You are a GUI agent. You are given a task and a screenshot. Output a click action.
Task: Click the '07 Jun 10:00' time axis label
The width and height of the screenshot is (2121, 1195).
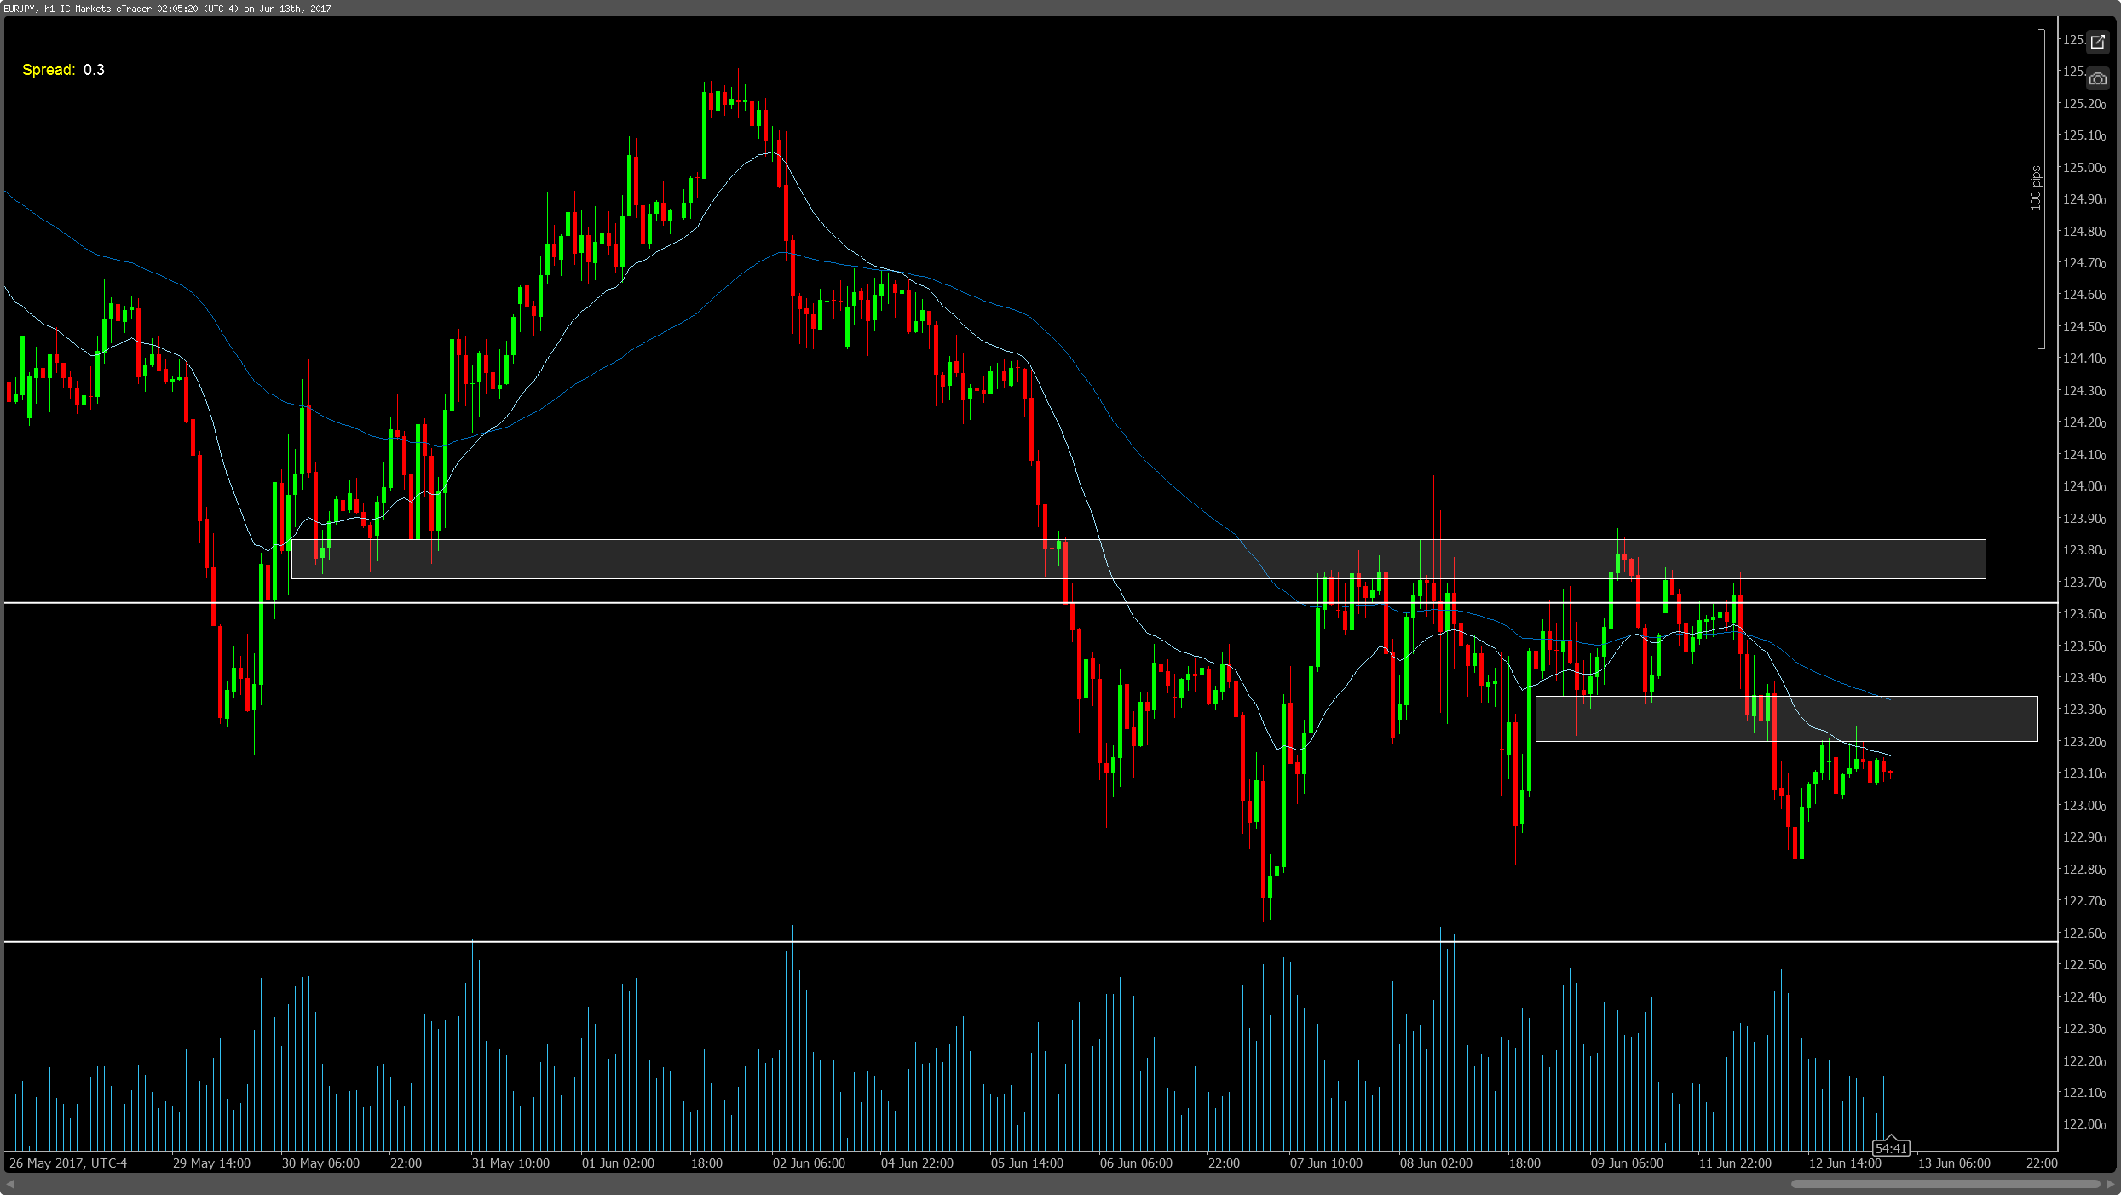tap(1326, 1163)
